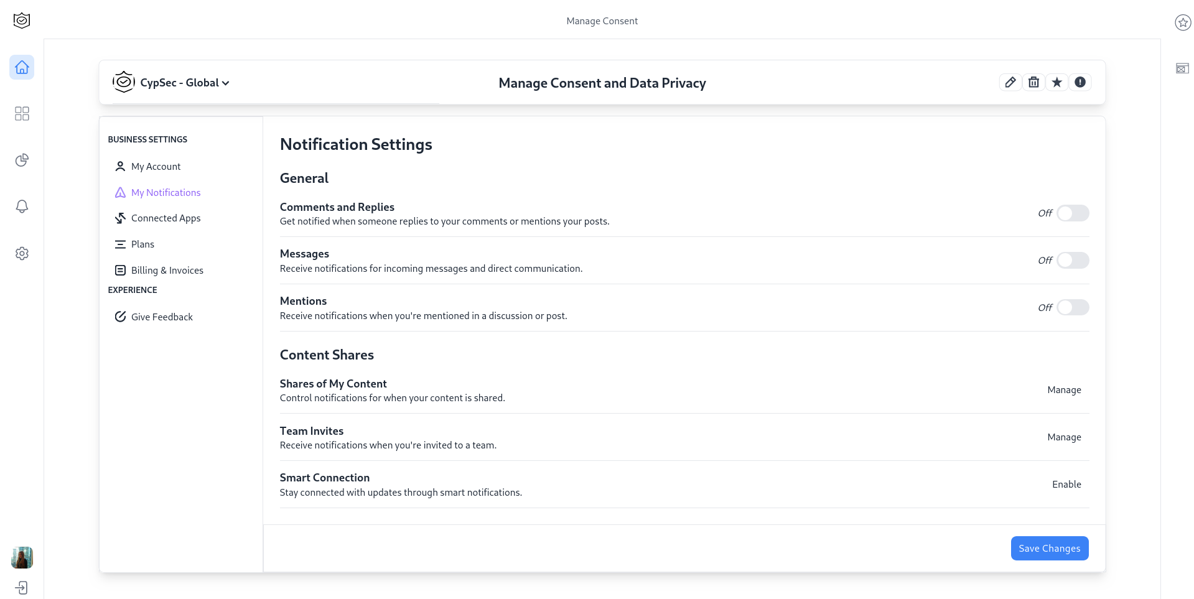Select My Account in settings menu

pyautogui.click(x=156, y=167)
